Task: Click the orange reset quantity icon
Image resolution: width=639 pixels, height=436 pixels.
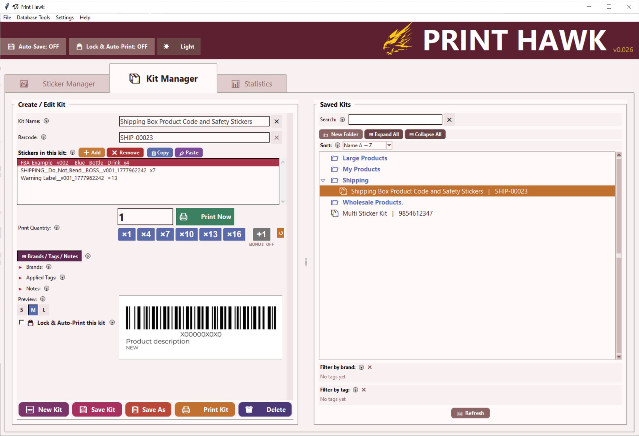Action: (x=281, y=233)
